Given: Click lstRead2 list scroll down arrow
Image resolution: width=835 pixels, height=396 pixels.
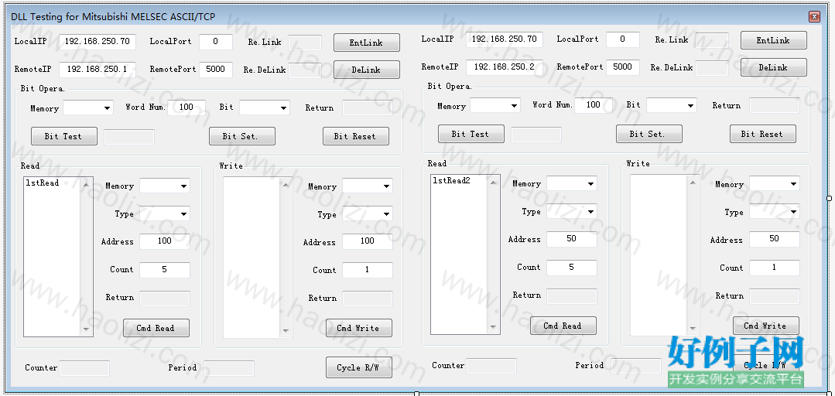Looking at the screenshot, I should coord(493,327).
